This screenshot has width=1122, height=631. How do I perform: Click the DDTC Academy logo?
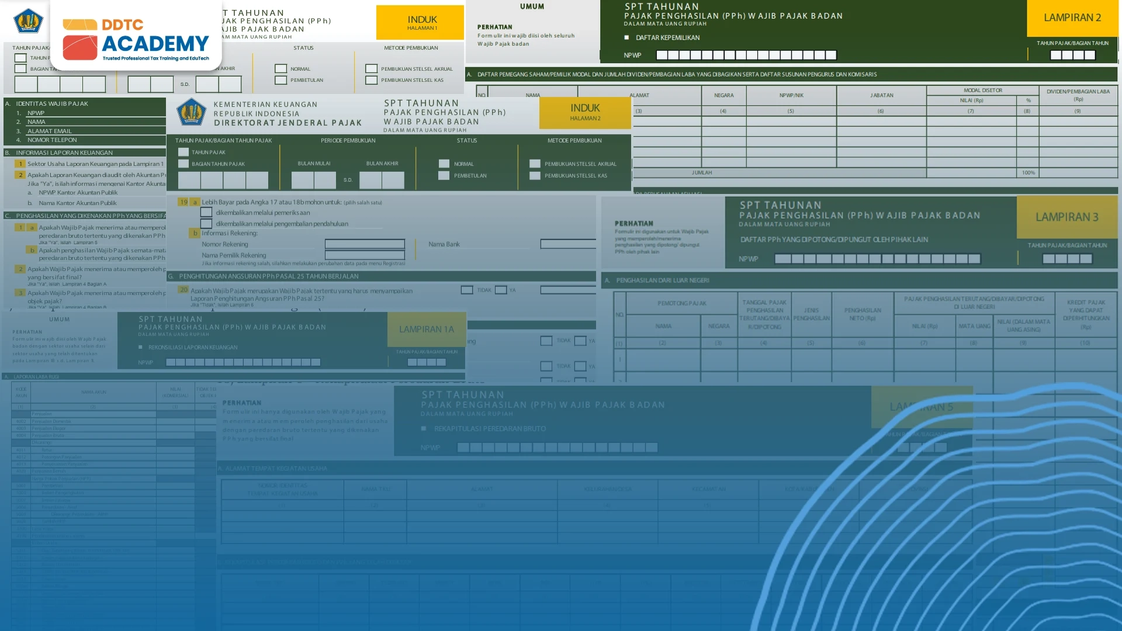(136, 40)
